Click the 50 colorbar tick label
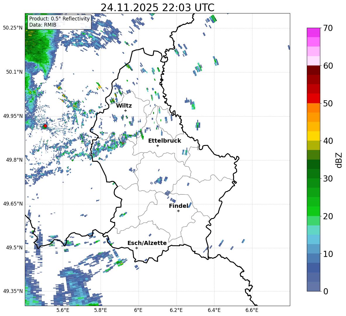This screenshot has width=346, height=316. coord(328,103)
